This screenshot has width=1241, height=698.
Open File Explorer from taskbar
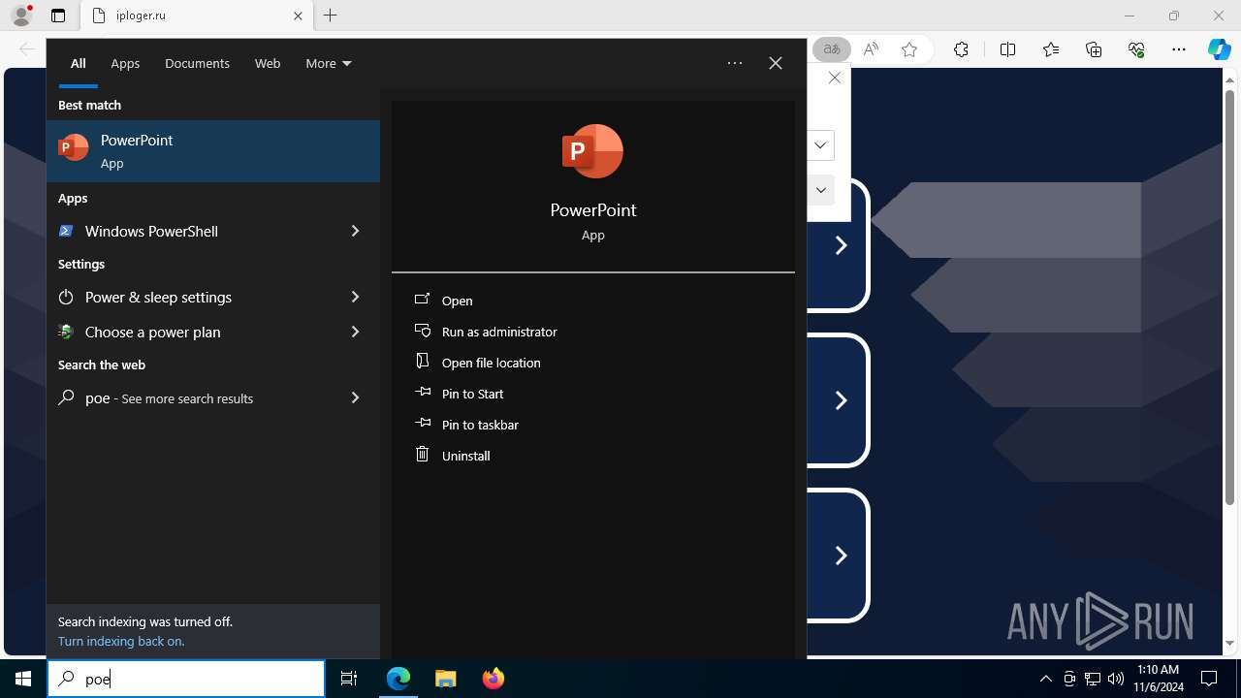point(446,679)
